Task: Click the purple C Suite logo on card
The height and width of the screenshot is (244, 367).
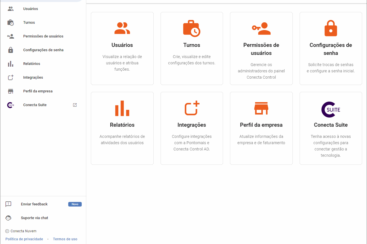Action: point(331,109)
